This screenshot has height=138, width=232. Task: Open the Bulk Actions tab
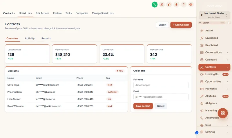[42, 13]
